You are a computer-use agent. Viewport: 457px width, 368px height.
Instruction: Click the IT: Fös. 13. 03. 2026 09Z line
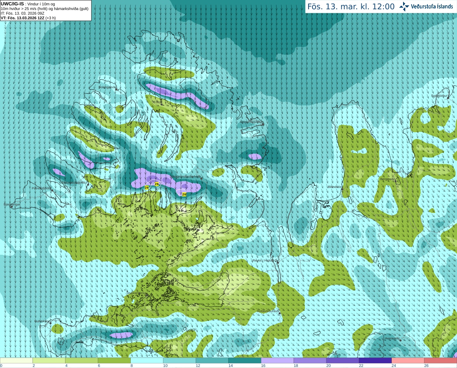[22, 13]
